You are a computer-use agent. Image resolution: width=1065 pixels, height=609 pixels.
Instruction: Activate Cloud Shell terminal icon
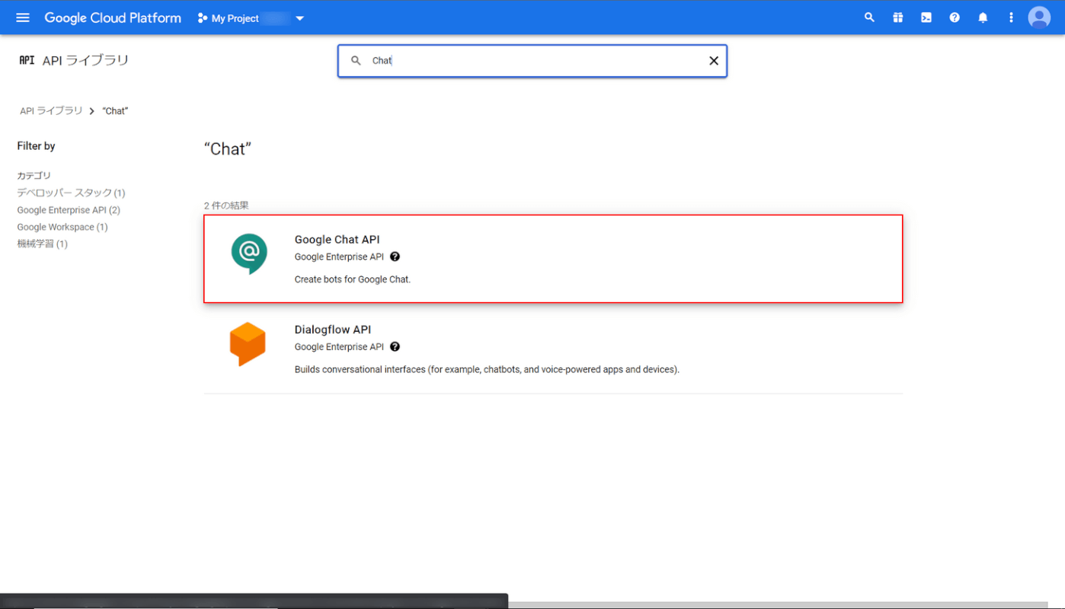point(926,18)
